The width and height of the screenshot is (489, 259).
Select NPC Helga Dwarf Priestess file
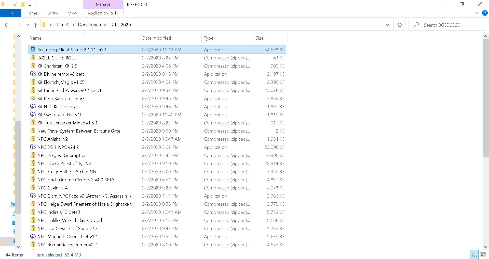click(157, 204)
